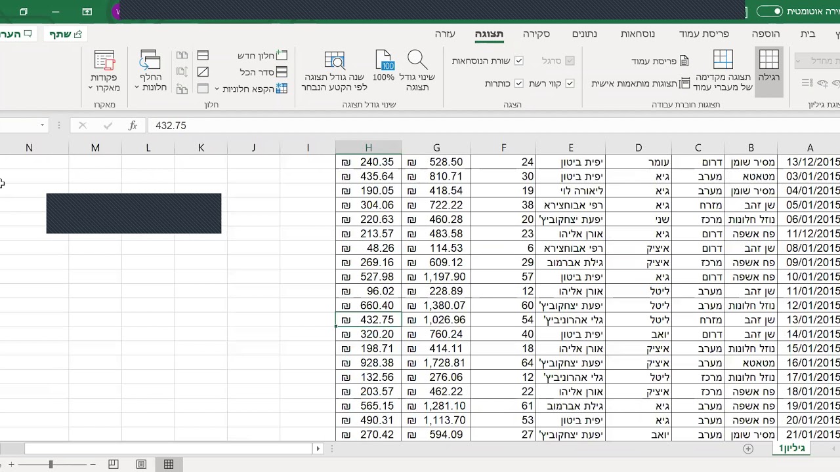
Task: Click Synchronous Scrolling icon
Action: coord(182,72)
